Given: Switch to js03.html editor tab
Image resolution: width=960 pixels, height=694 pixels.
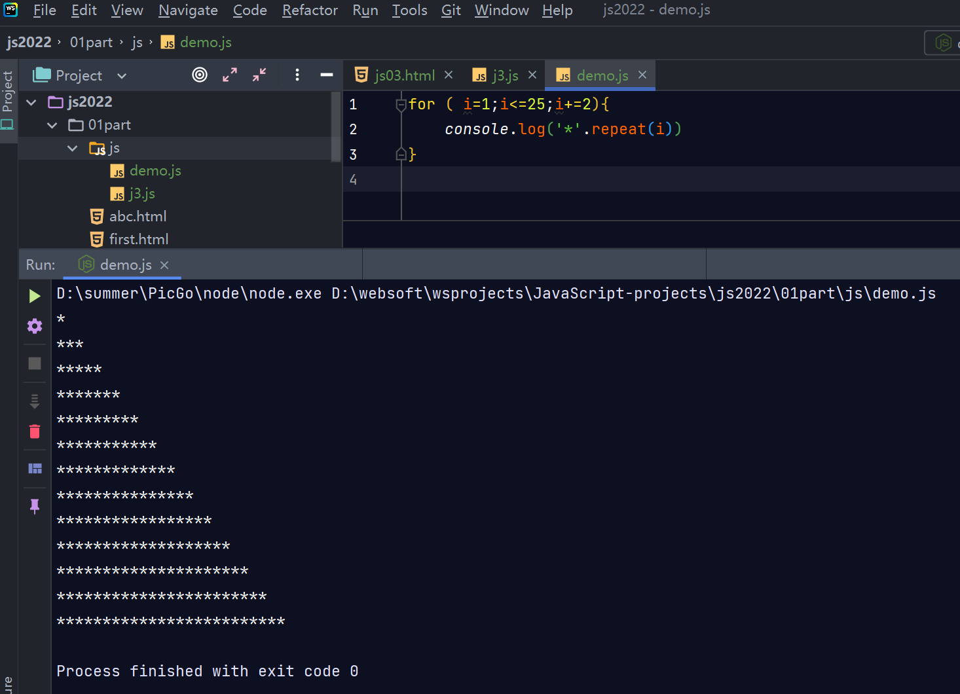Looking at the screenshot, I should 395,75.
